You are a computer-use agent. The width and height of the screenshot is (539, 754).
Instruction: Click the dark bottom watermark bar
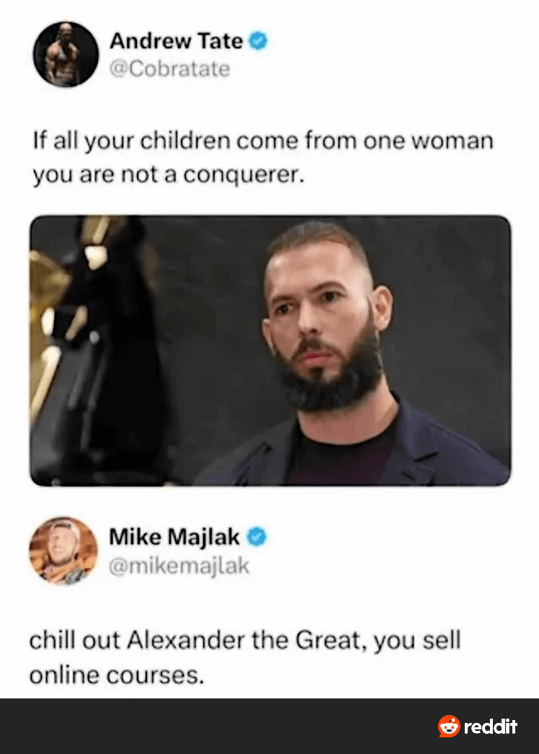[269, 726]
